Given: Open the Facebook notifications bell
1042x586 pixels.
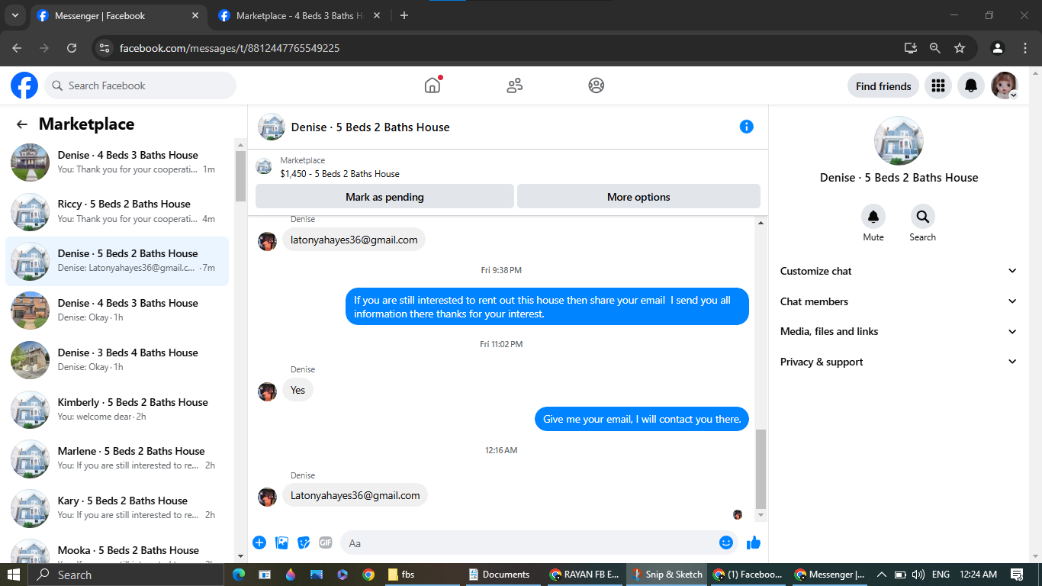Looking at the screenshot, I should coord(971,85).
